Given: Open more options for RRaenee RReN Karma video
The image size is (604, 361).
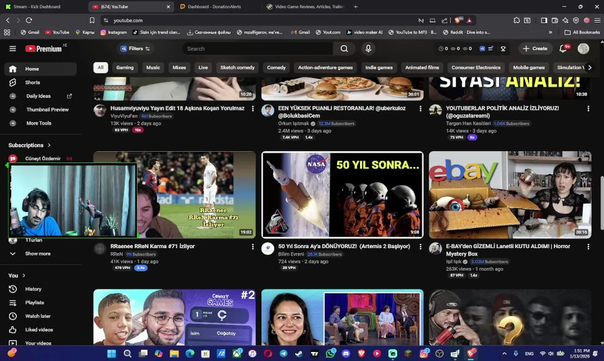Looking at the screenshot, I should click(252, 247).
